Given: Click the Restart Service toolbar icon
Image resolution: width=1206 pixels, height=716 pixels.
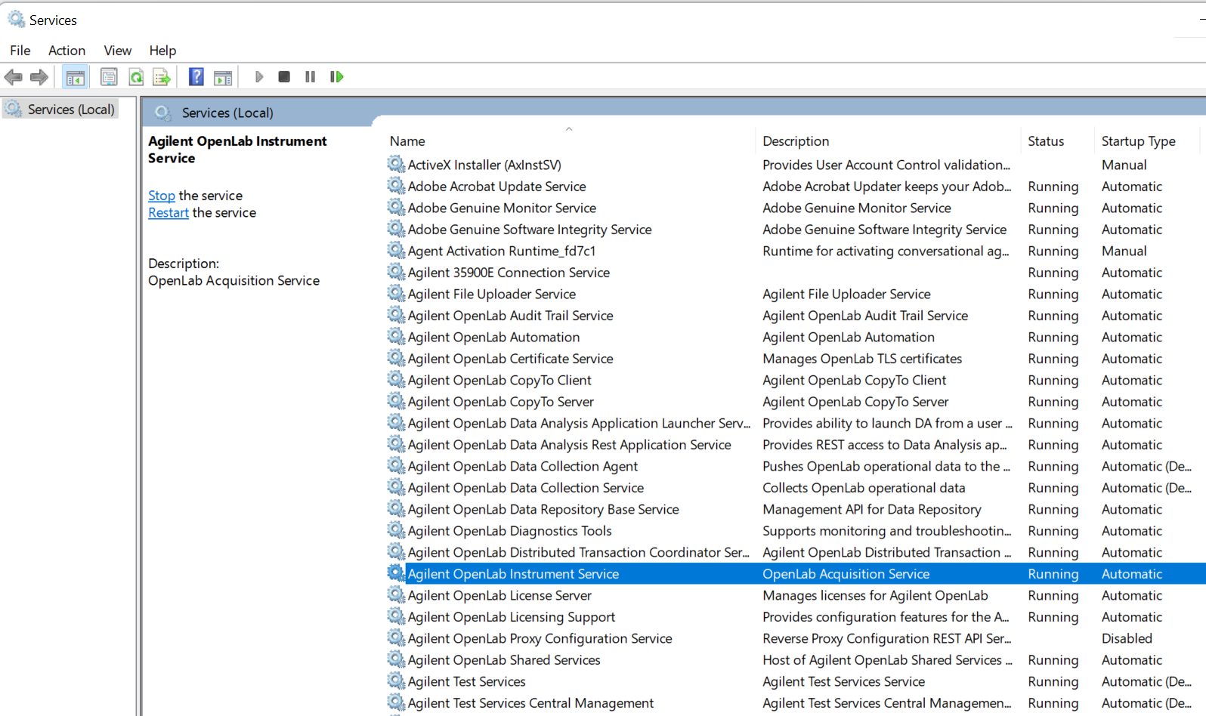Looking at the screenshot, I should click(337, 77).
